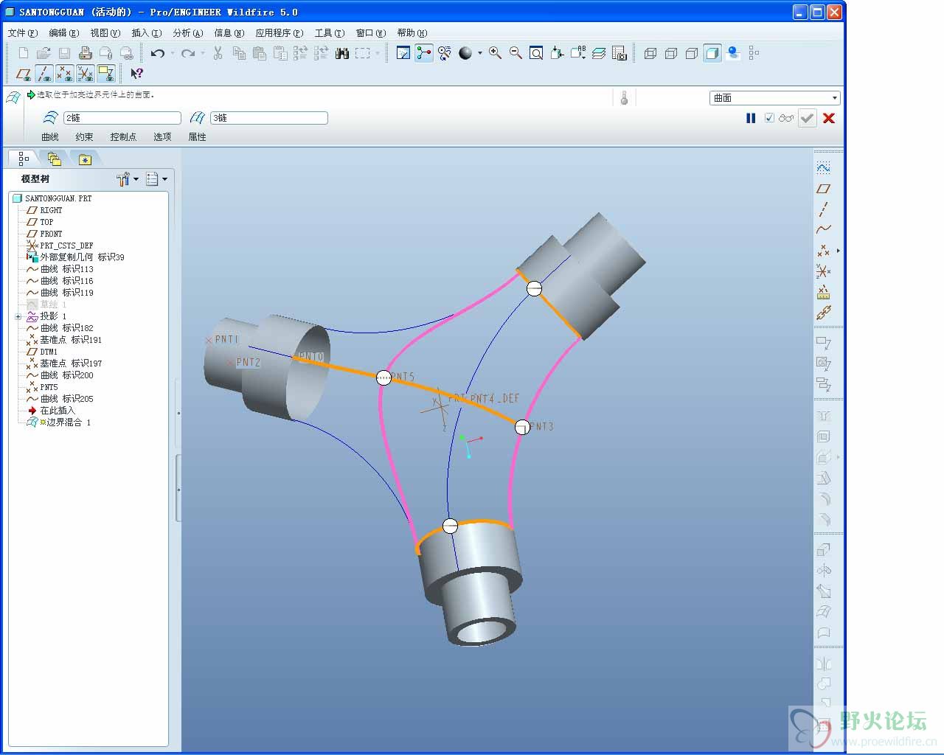Switch to the Model Tree navigator tab
The width and height of the screenshot is (944, 755).
click(23, 159)
